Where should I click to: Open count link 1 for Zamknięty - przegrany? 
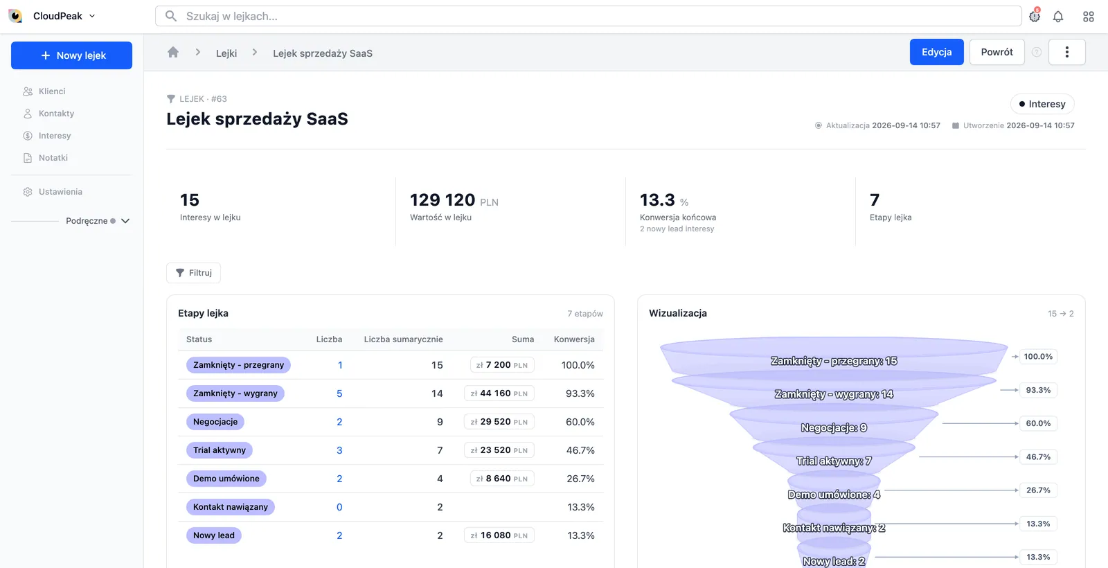click(x=340, y=365)
